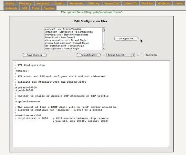
Task: Go to the Monitor tab
Action: click(x=59, y=4)
